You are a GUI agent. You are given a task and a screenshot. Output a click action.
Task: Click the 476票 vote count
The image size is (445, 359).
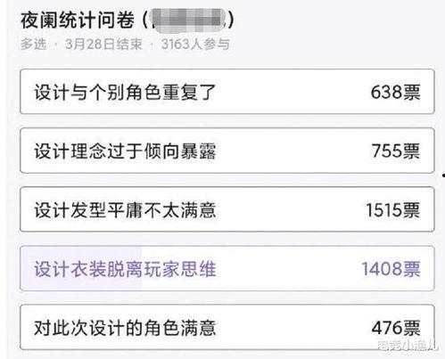[396, 328]
